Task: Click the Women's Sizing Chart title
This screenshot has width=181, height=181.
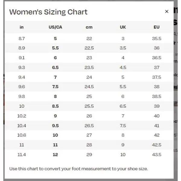Action: (48, 12)
